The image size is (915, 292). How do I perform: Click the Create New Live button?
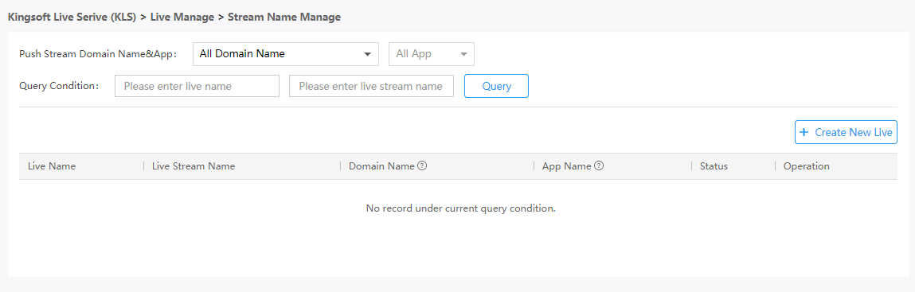847,132
